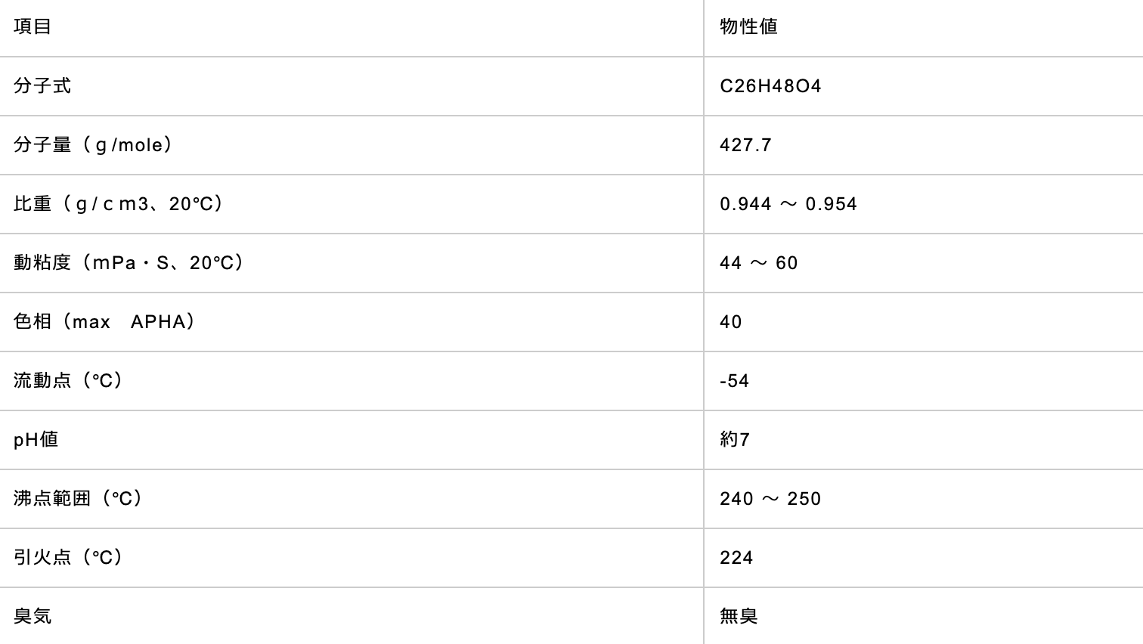The image size is (1143, 644).
Task: Select the pH値 row label
Action: pos(36,439)
